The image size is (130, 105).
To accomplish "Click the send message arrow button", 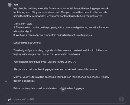I will [122, 99].
